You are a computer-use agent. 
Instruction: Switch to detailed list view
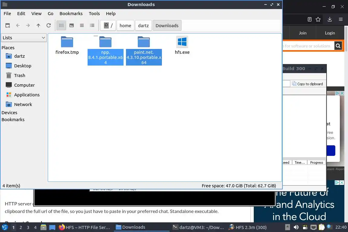coord(92,26)
